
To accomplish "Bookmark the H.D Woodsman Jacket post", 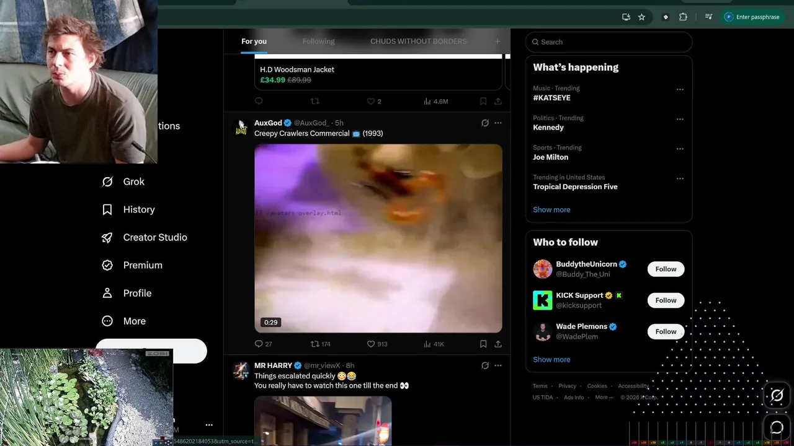I will tap(483, 101).
